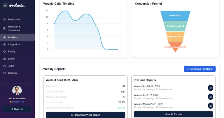Download the April 8-14 report
224x118 pixels.
tap(211, 88)
